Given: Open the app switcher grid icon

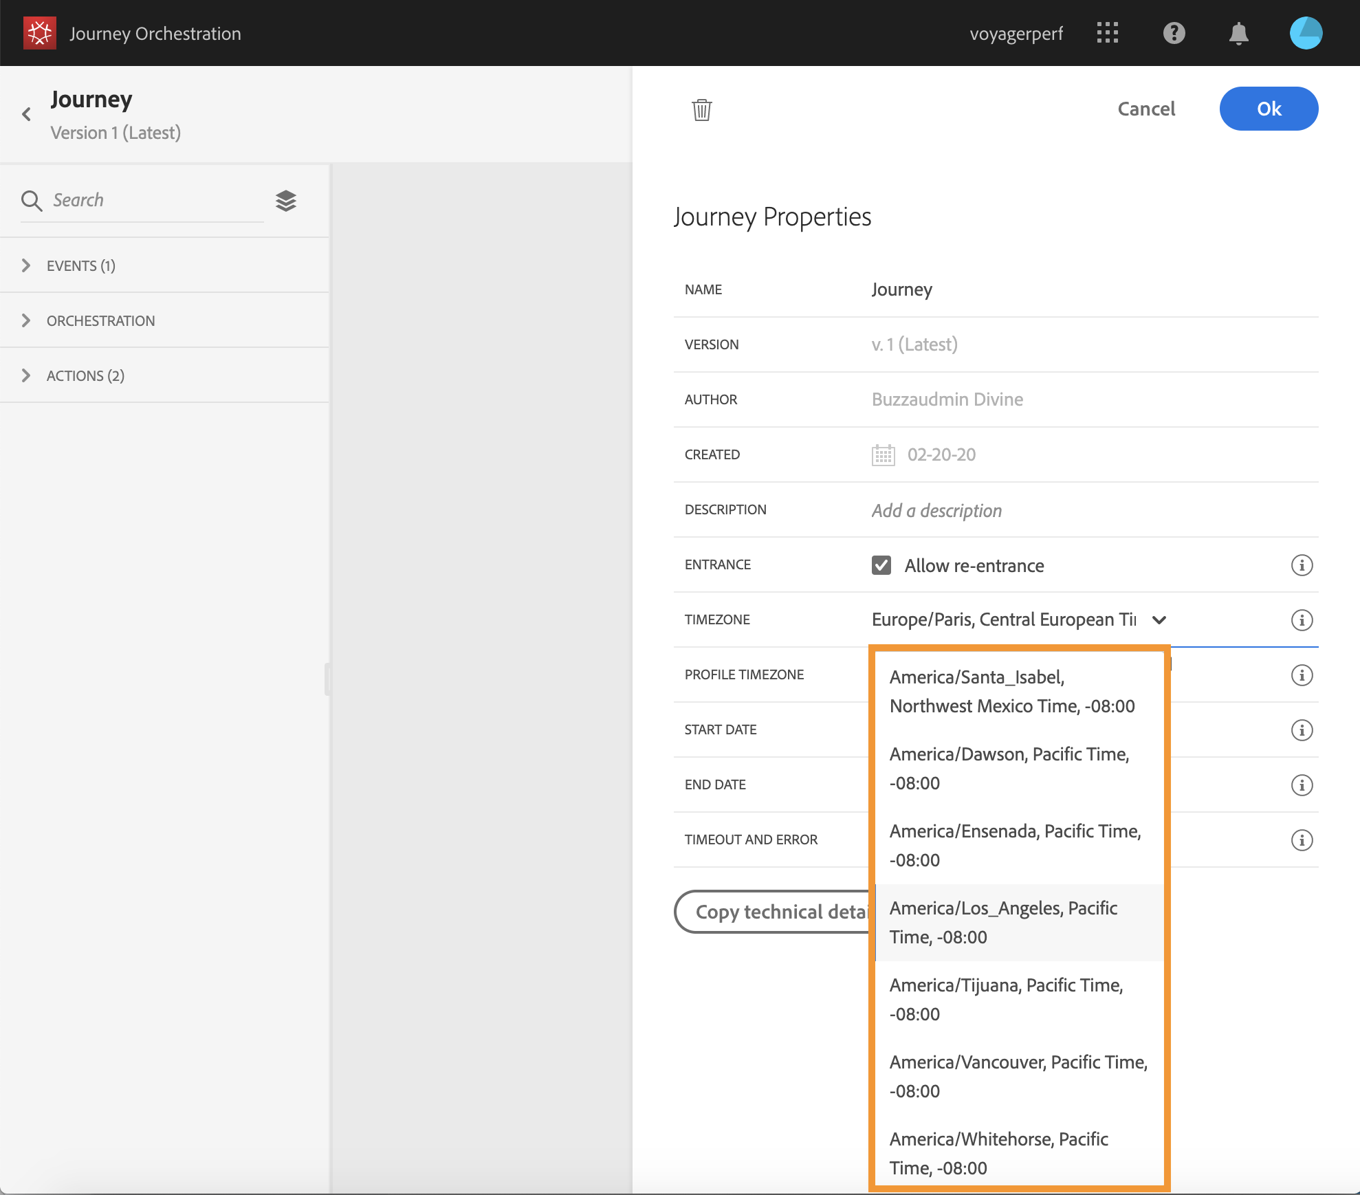Looking at the screenshot, I should pyautogui.click(x=1107, y=33).
